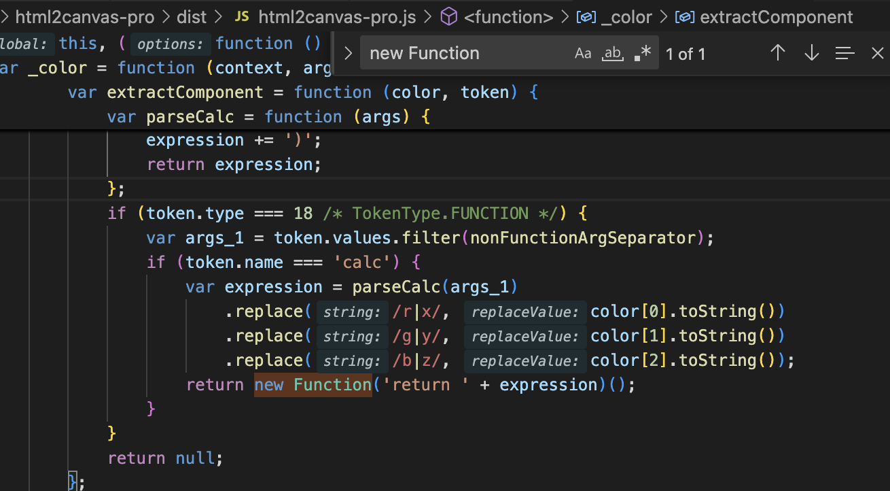Viewport: 890px width, 491px height.
Task: Open the html2canvas-pro folder breadcrumb
Action: 84,17
